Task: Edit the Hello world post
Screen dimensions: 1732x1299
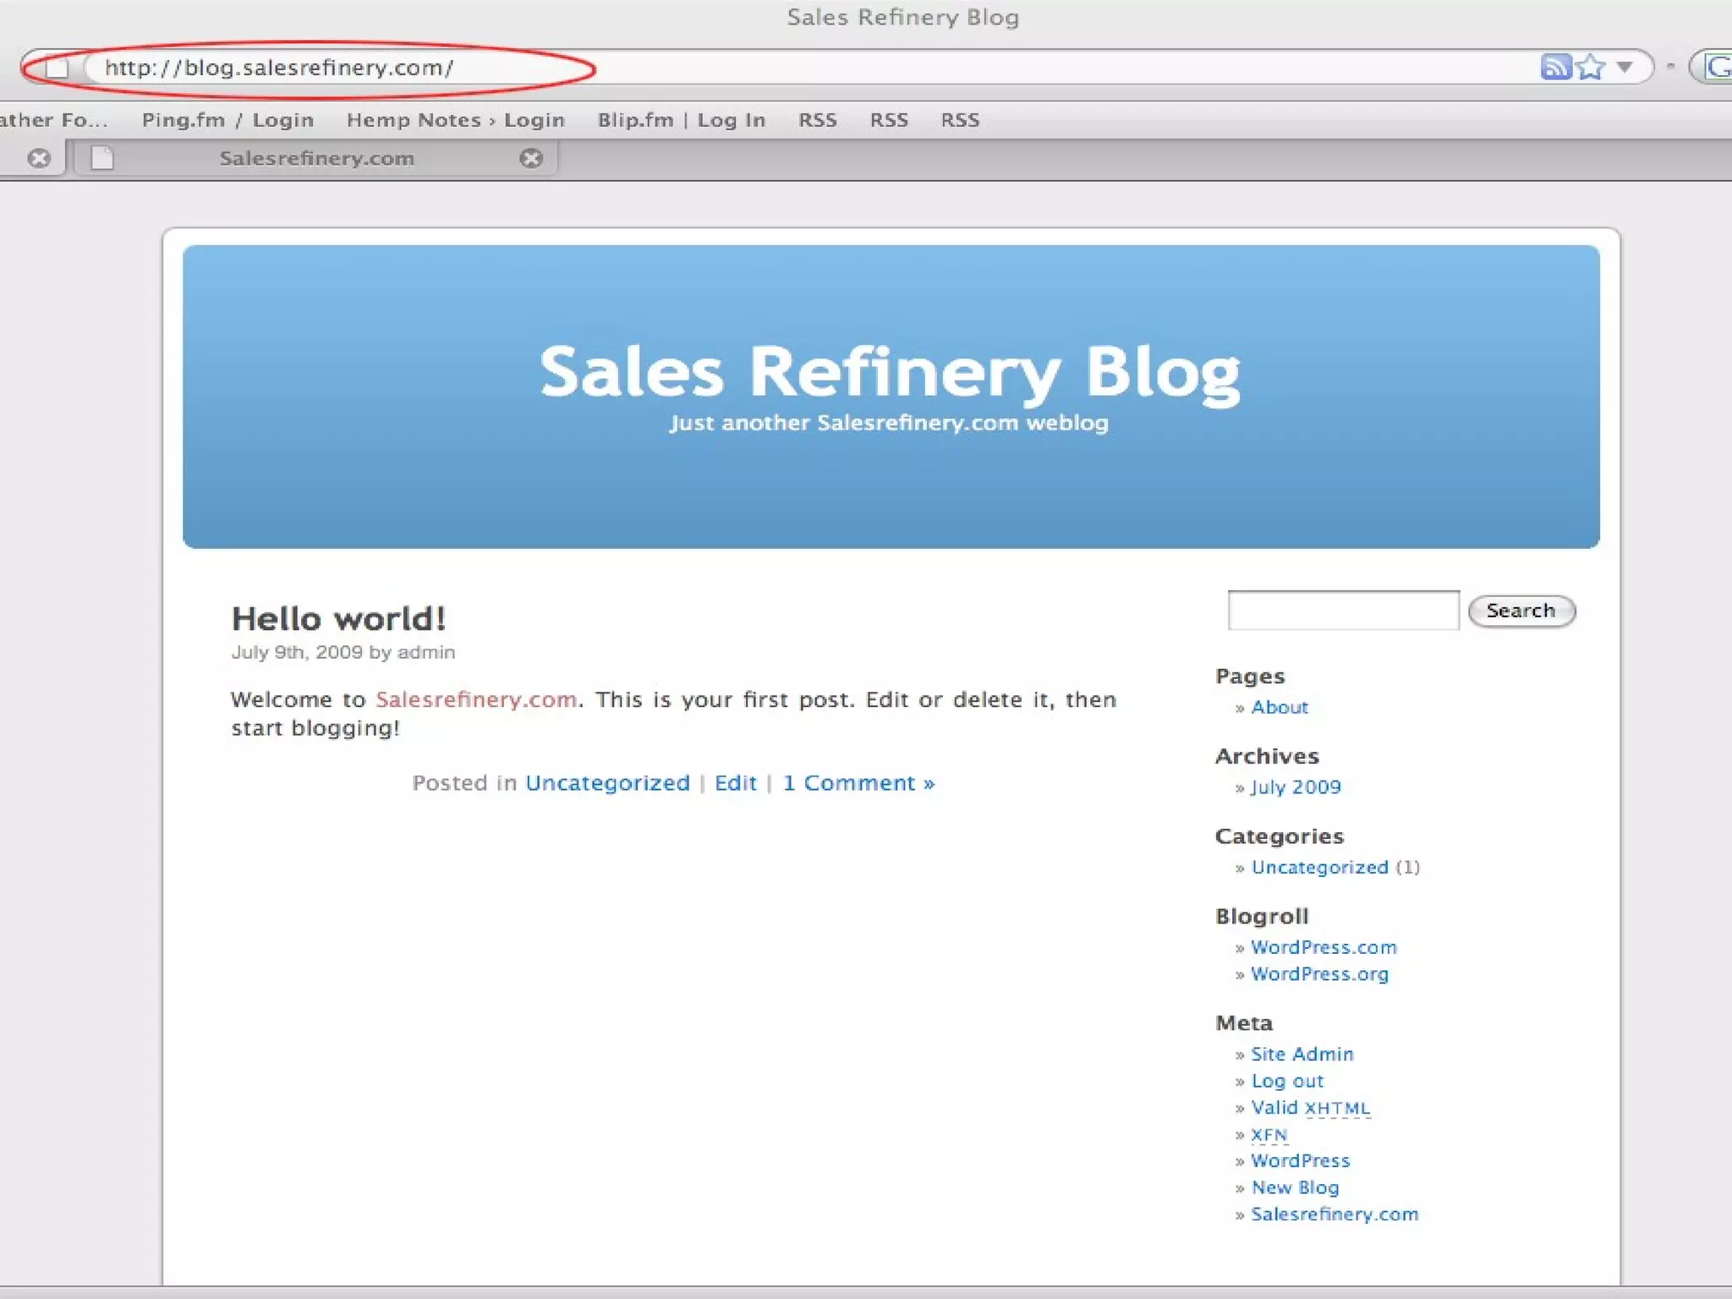Action: click(735, 783)
